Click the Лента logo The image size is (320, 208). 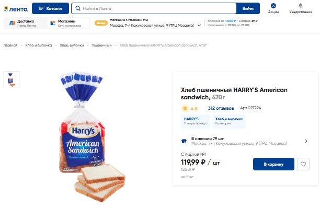(16, 9)
